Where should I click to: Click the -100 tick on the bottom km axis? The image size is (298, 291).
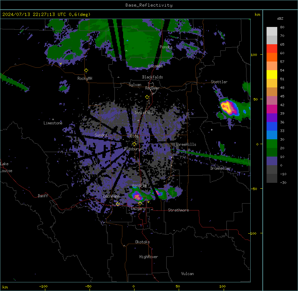43,286
